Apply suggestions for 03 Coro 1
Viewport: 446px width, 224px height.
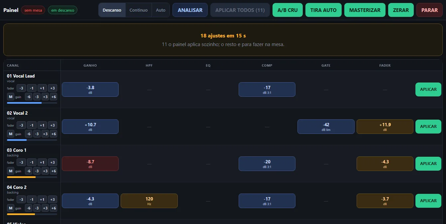(x=428, y=164)
